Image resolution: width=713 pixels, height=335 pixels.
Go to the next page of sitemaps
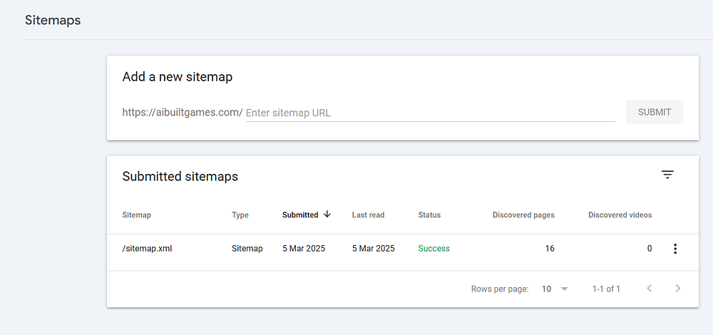[677, 289]
